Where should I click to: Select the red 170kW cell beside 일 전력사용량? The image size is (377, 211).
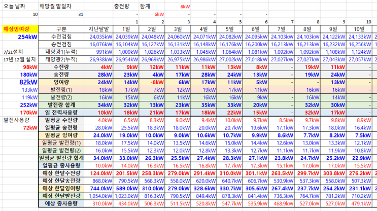click(20, 113)
